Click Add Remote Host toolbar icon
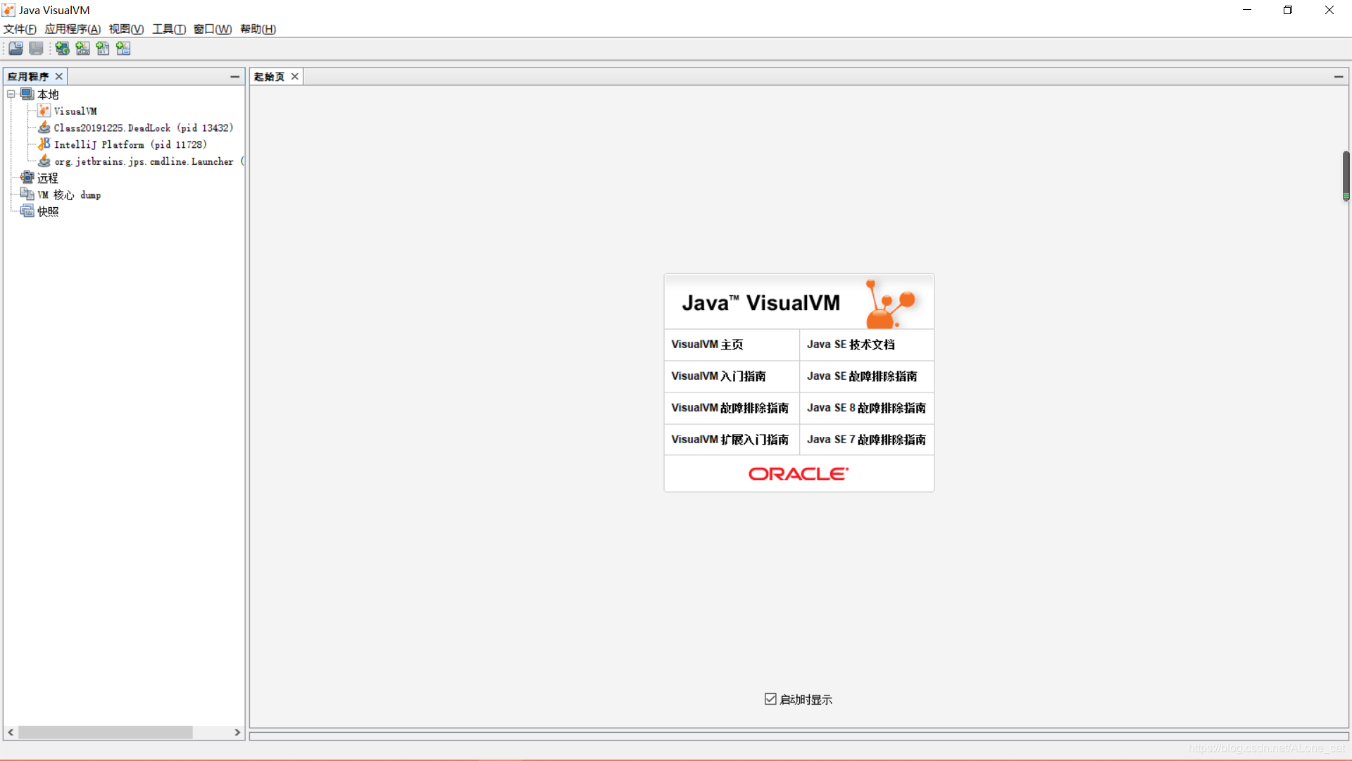 tap(62, 49)
